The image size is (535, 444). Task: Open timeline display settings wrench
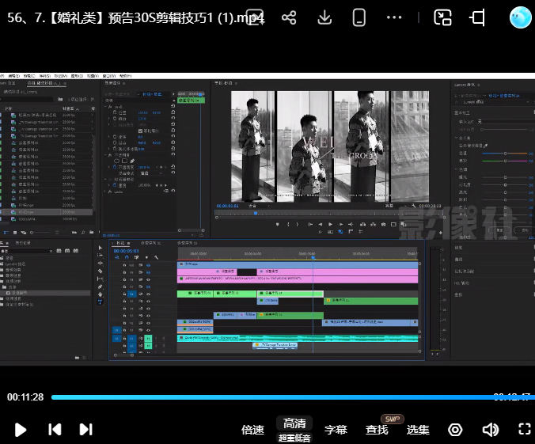[x=156, y=257]
